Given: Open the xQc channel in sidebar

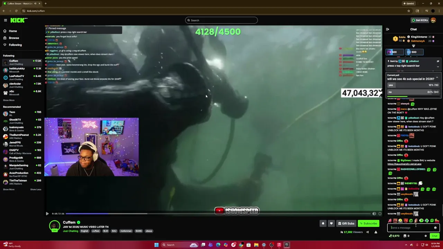Looking at the screenshot, I should tap(21, 93).
